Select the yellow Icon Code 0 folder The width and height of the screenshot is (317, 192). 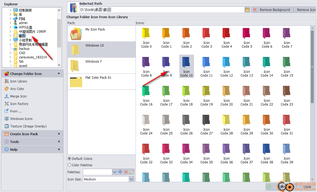146,37
